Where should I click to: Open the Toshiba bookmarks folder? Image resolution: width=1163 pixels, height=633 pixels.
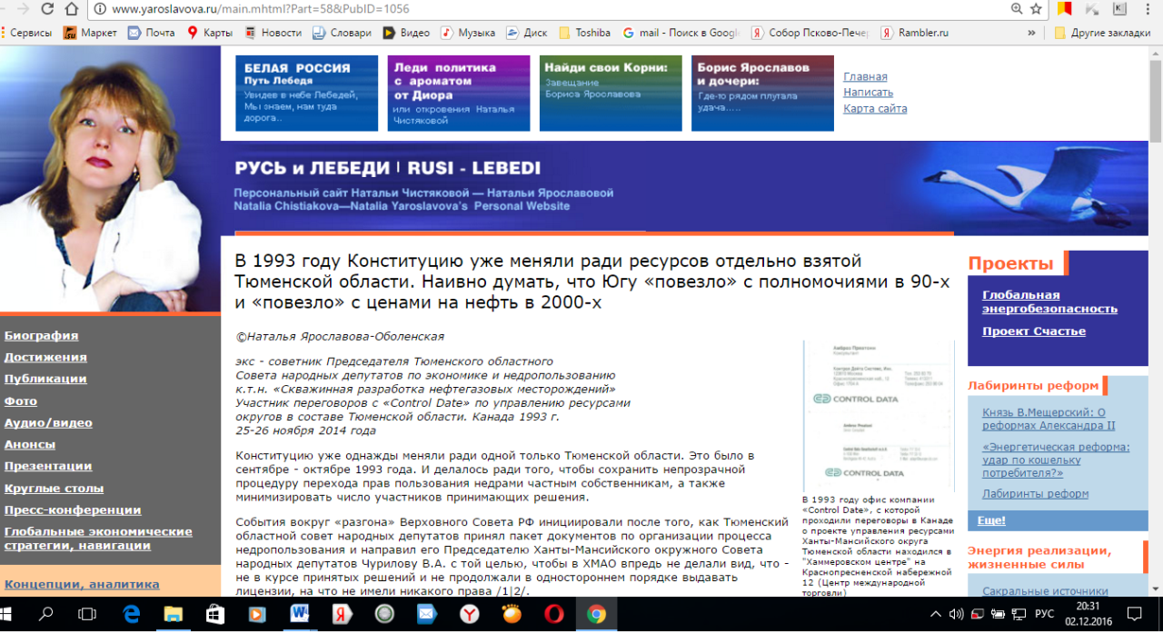pos(584,33)
